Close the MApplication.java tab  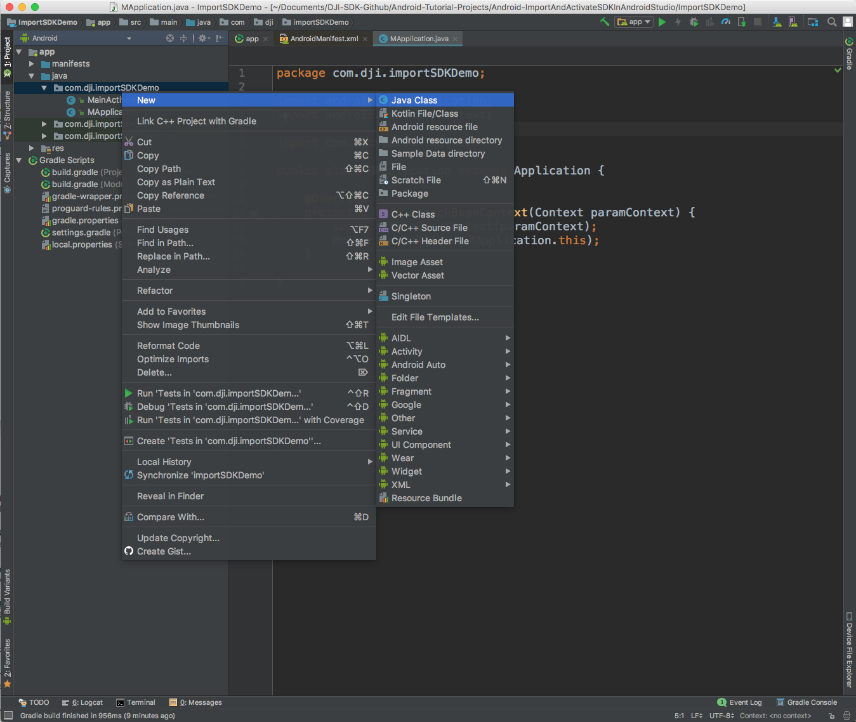click(x=456, y=39)
